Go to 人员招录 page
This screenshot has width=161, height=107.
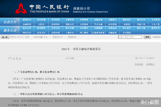coord(84,24)
